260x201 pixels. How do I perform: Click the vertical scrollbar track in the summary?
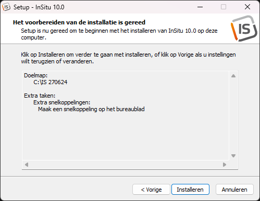[x=233, y=116]
